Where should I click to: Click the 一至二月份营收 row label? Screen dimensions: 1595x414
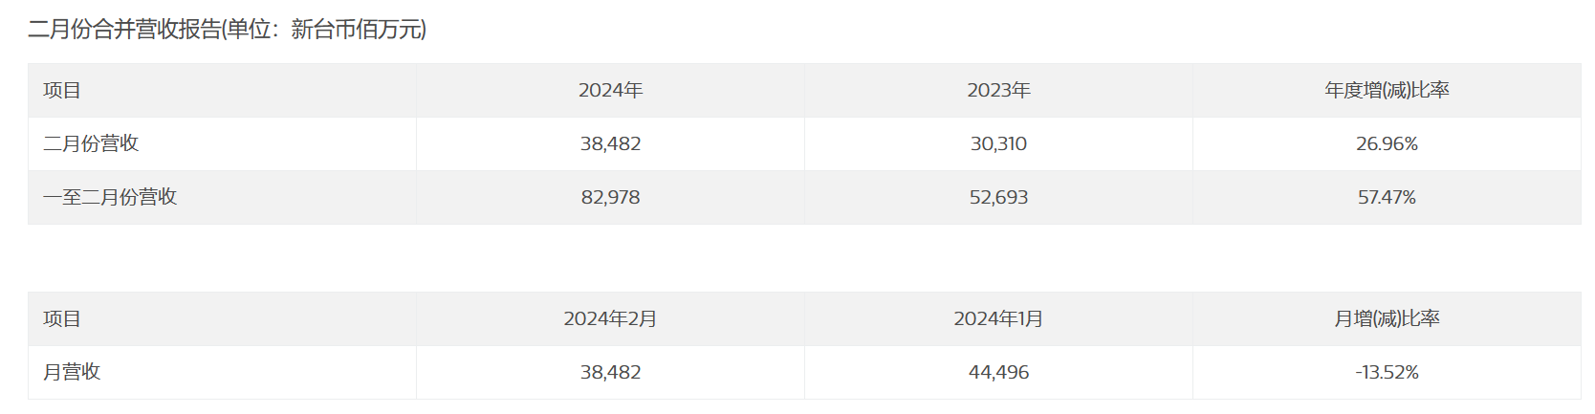tap(110, 198)
